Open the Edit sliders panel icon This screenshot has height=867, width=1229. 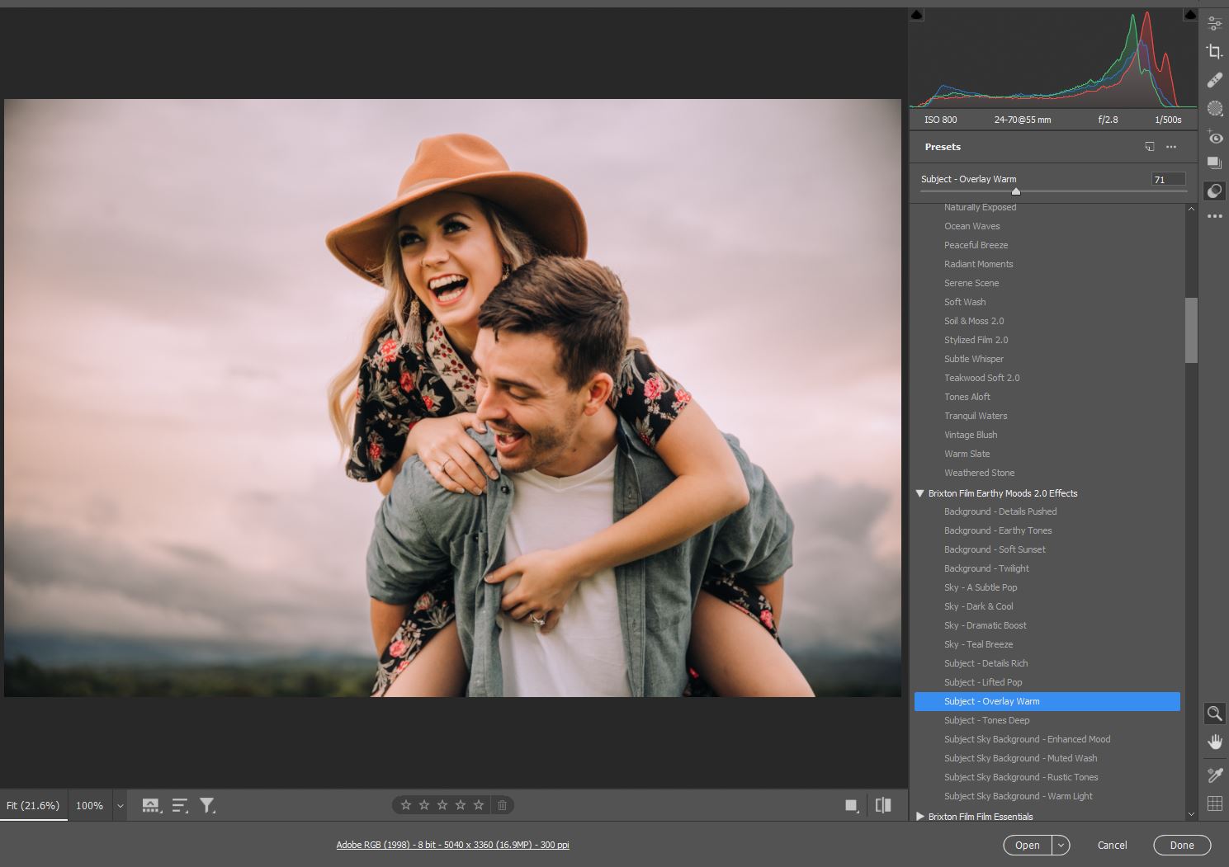[1214, 23]
